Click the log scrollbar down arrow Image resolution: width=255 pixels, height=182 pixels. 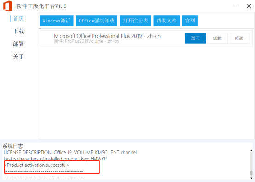tap(251, 178)
